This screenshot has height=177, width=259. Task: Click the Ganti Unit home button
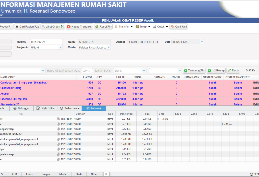[x=179, y=27]
